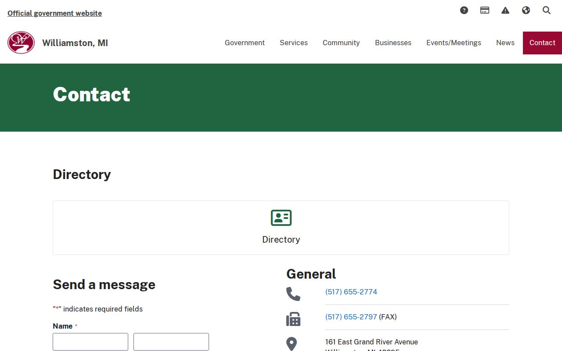Click the Directory ID card icon

point(281,218)
